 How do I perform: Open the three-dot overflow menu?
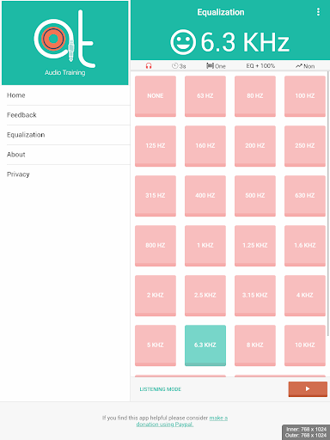coord(318,12)
